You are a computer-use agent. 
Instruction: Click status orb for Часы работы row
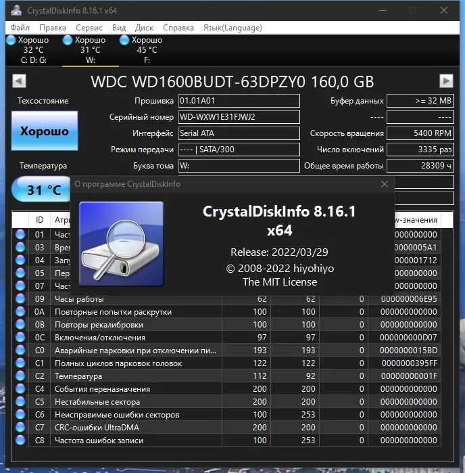tap(20, 298)
